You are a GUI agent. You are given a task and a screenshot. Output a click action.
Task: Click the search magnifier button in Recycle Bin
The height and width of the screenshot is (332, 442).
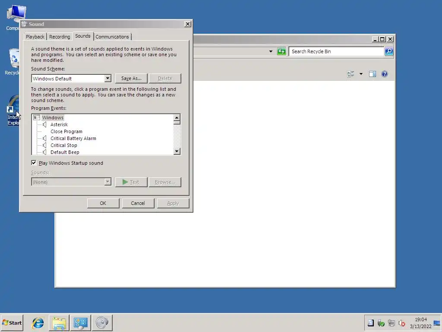[389, 51]
